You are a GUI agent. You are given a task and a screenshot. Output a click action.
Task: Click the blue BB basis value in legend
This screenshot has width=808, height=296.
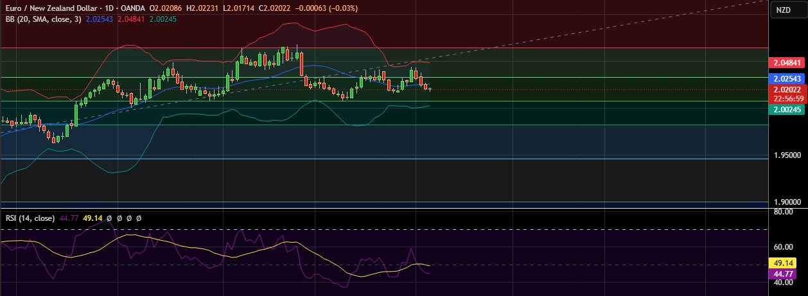pyautogui.click(x=99, y=19)
